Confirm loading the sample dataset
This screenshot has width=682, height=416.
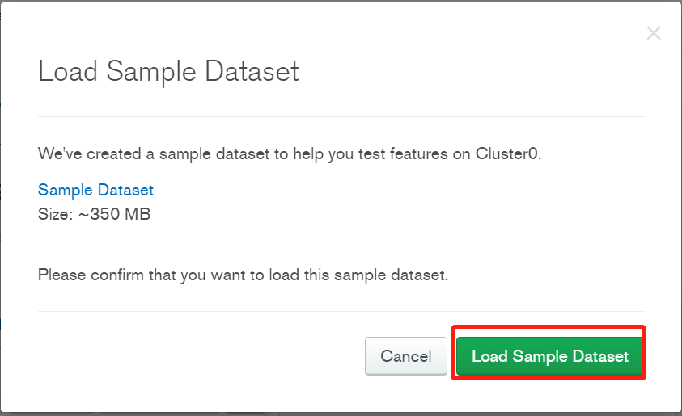click(x=549, y=356)
